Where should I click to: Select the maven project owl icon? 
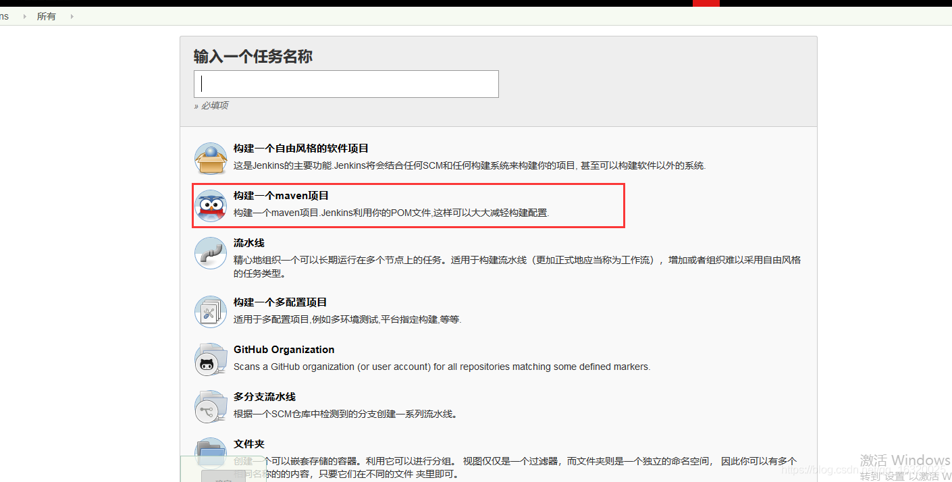[x=211, y=206]
